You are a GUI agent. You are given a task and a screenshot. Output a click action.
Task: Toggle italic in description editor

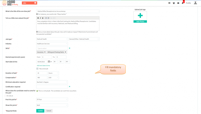click(x=40, y=18)
